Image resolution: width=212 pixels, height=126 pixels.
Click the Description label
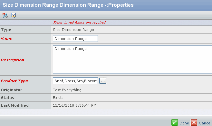pyautogui.click(x=13, y=60)
